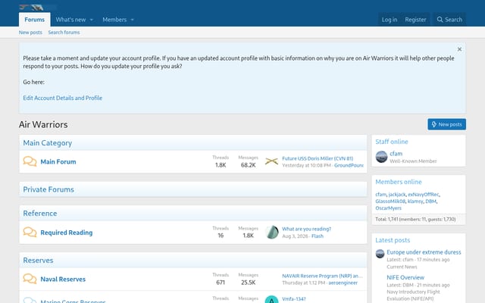Click the Log in link

(389, 20)
